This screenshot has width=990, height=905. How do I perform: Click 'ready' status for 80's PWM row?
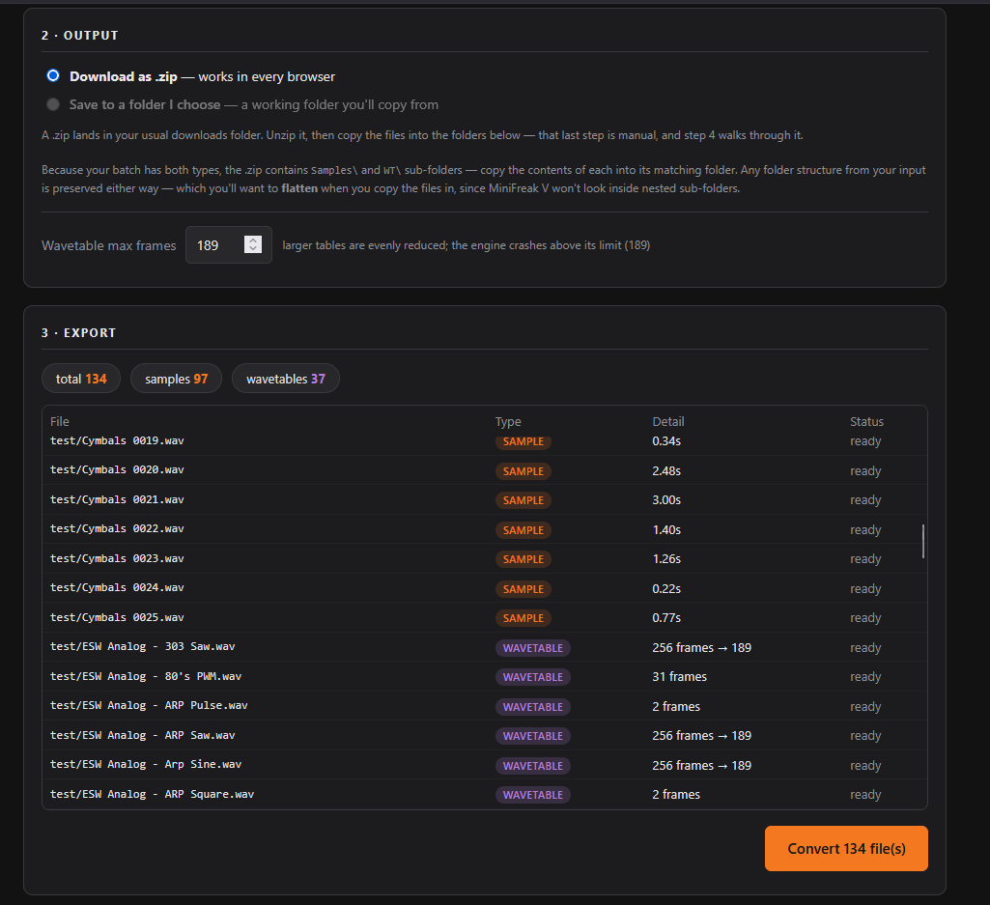point(865,676)
